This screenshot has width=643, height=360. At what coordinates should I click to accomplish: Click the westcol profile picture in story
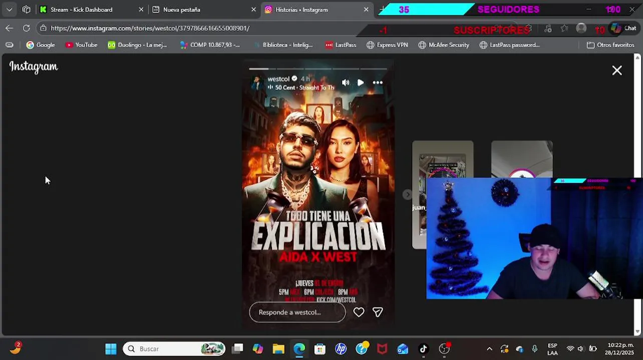pyautogui.click(x=257, y=82)
